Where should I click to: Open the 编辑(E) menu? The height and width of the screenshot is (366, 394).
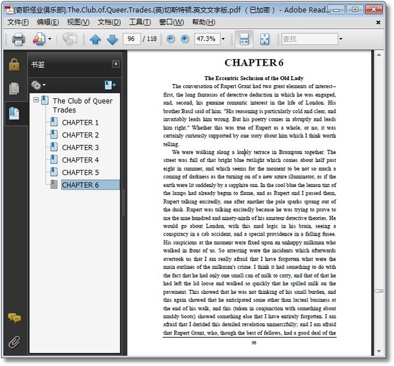pyautogui.click(x=48, y=22)
